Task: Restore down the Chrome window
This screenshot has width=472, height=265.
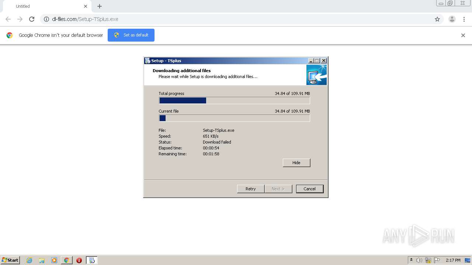Action: point(450,3)
